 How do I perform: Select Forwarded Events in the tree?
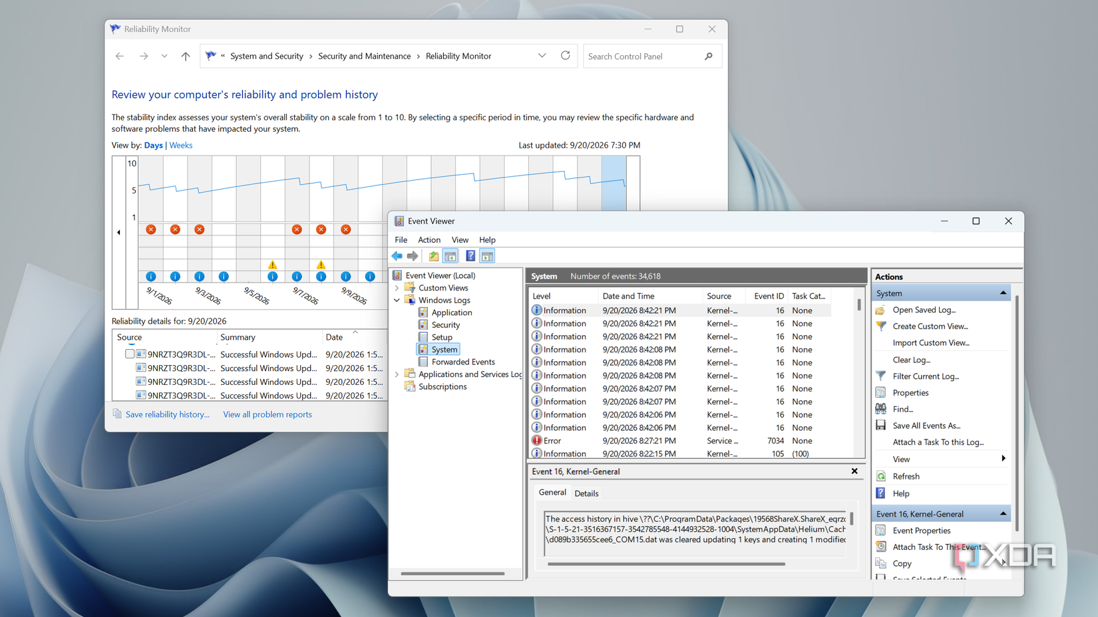pos(463,362)
